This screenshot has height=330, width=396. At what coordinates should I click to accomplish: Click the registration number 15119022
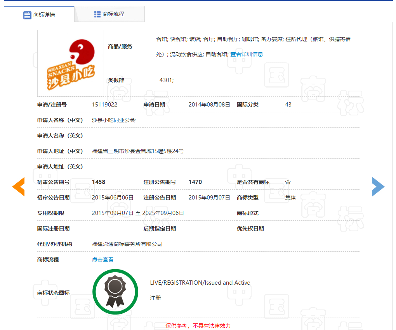(x=104, y=105)
